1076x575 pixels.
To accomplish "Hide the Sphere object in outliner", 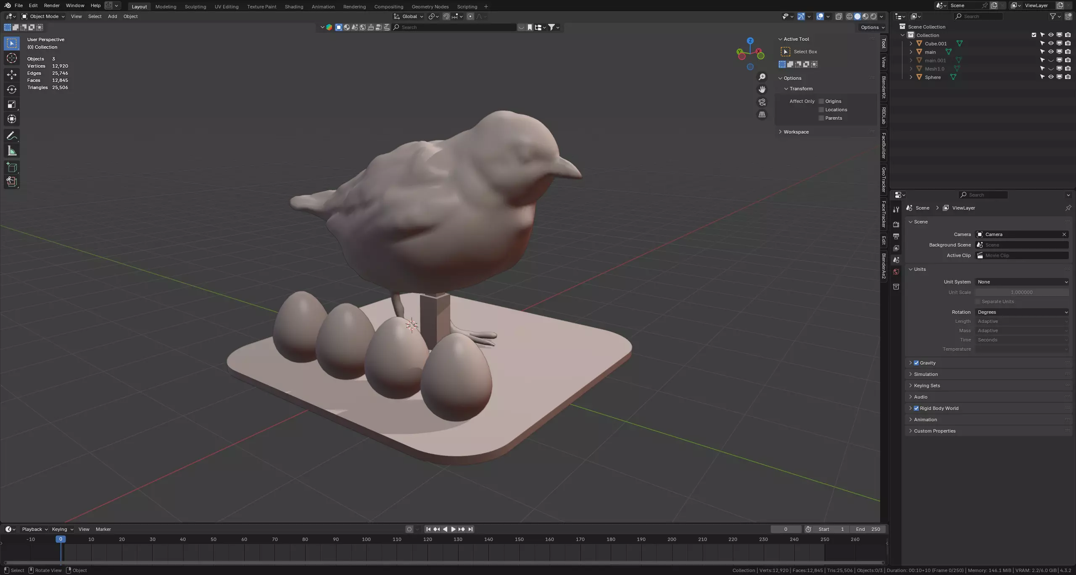I will coord(1051,77).
